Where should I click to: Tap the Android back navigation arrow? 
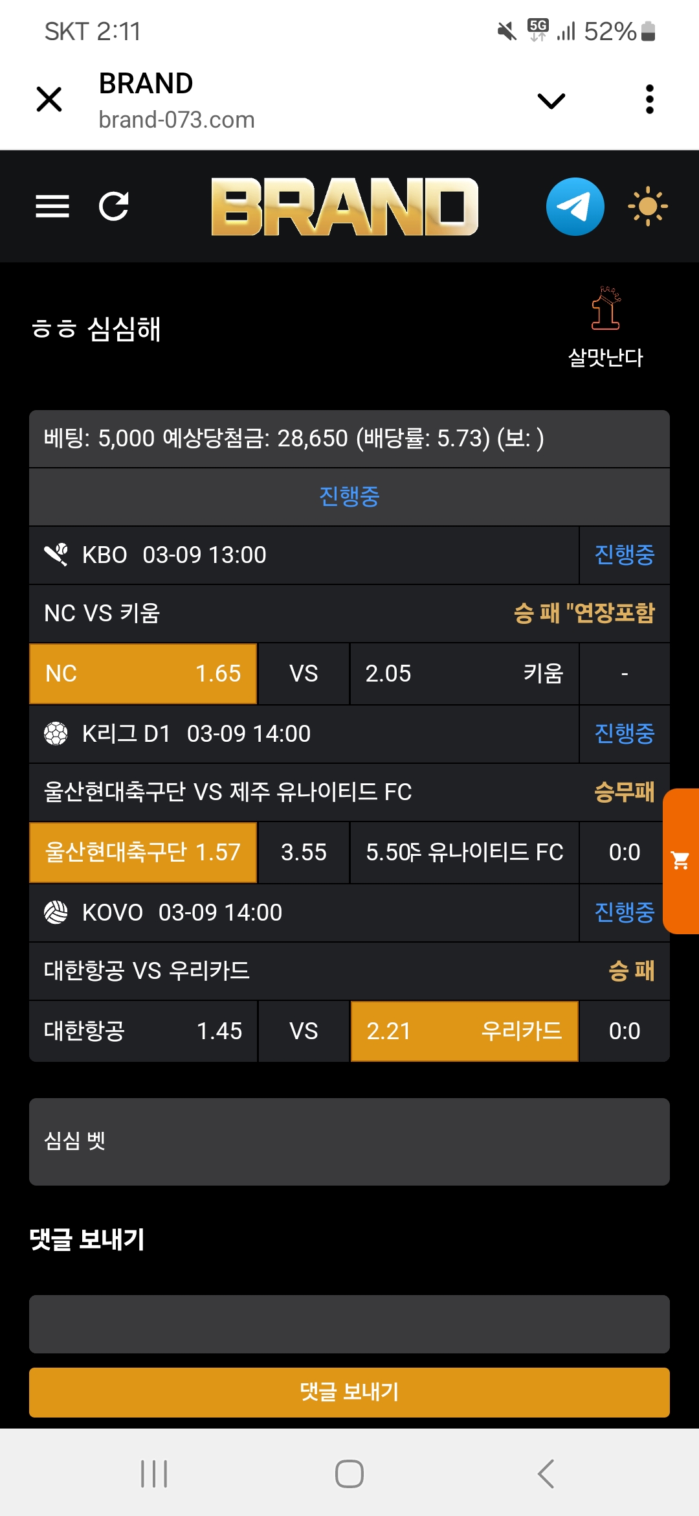(x=546, y=1474)
